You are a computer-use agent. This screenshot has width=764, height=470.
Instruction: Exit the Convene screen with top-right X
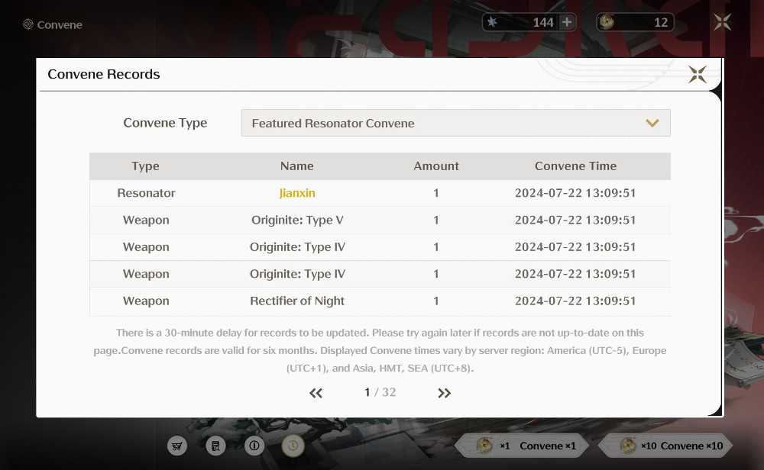[722, 22]
